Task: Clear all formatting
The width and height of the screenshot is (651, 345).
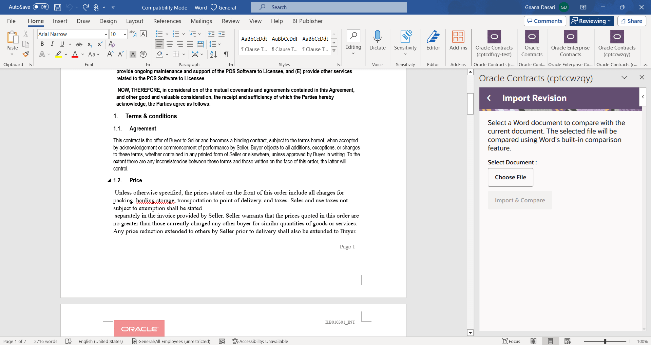Action: click(x=112, y=44)
